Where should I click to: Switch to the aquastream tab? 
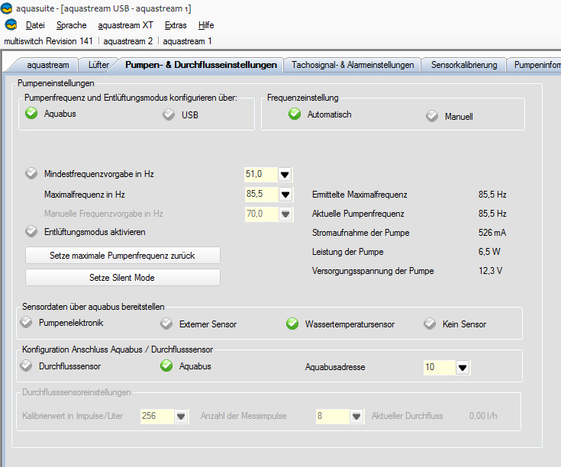point(48,65)
